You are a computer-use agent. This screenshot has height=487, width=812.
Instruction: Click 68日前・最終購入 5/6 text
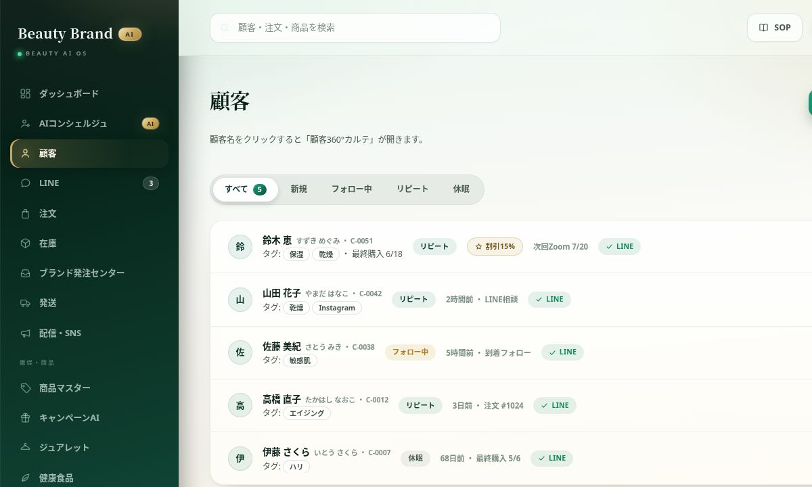click(x=480, y=459)
